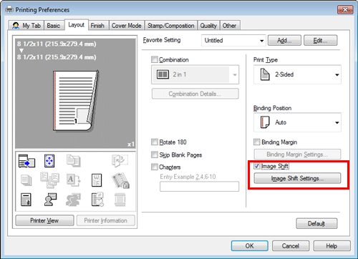Click the 2-Sided page icon in Print Type
This screenshot has height=259, width=358.
[265, 74]
